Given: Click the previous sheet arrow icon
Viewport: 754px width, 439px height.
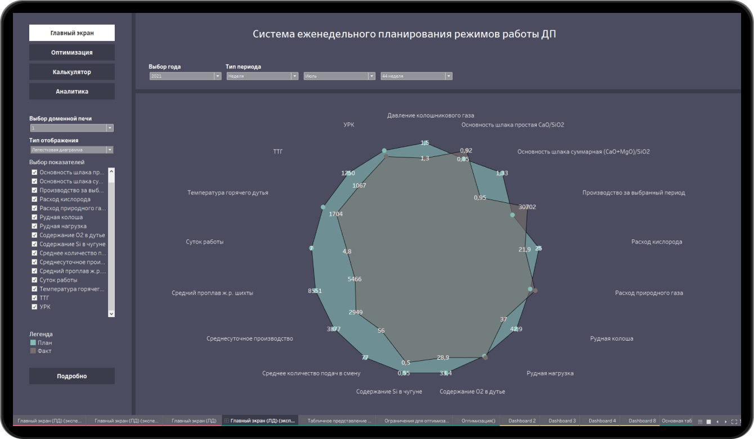Looking at the screenshot, I should [x=717, y=421].
